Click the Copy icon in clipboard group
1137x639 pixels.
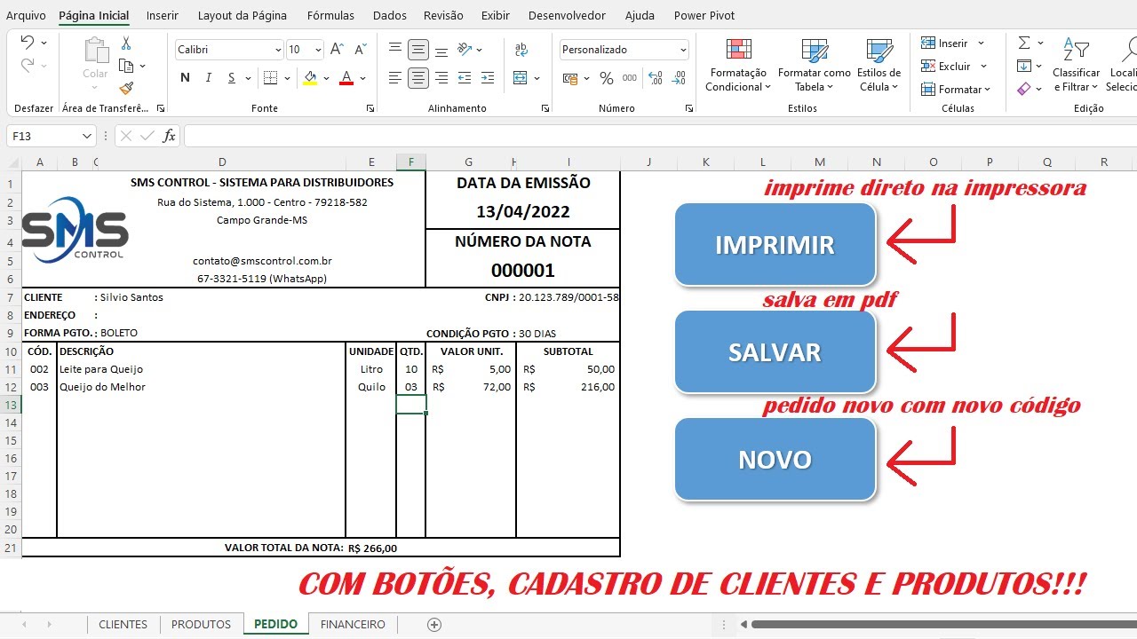(x=126, y=67)
